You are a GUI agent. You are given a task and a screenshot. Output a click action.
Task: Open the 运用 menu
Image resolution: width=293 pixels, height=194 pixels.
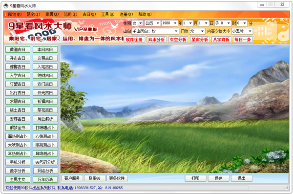click(x=70, y=14)
